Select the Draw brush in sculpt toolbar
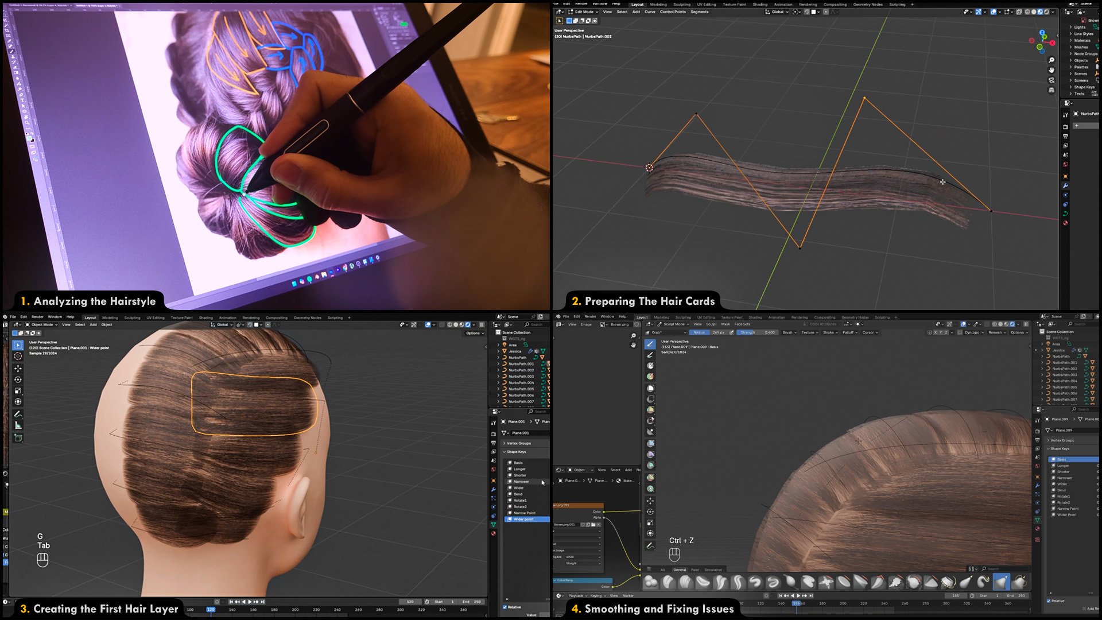The image size is (1102, 620). [650, 344]
